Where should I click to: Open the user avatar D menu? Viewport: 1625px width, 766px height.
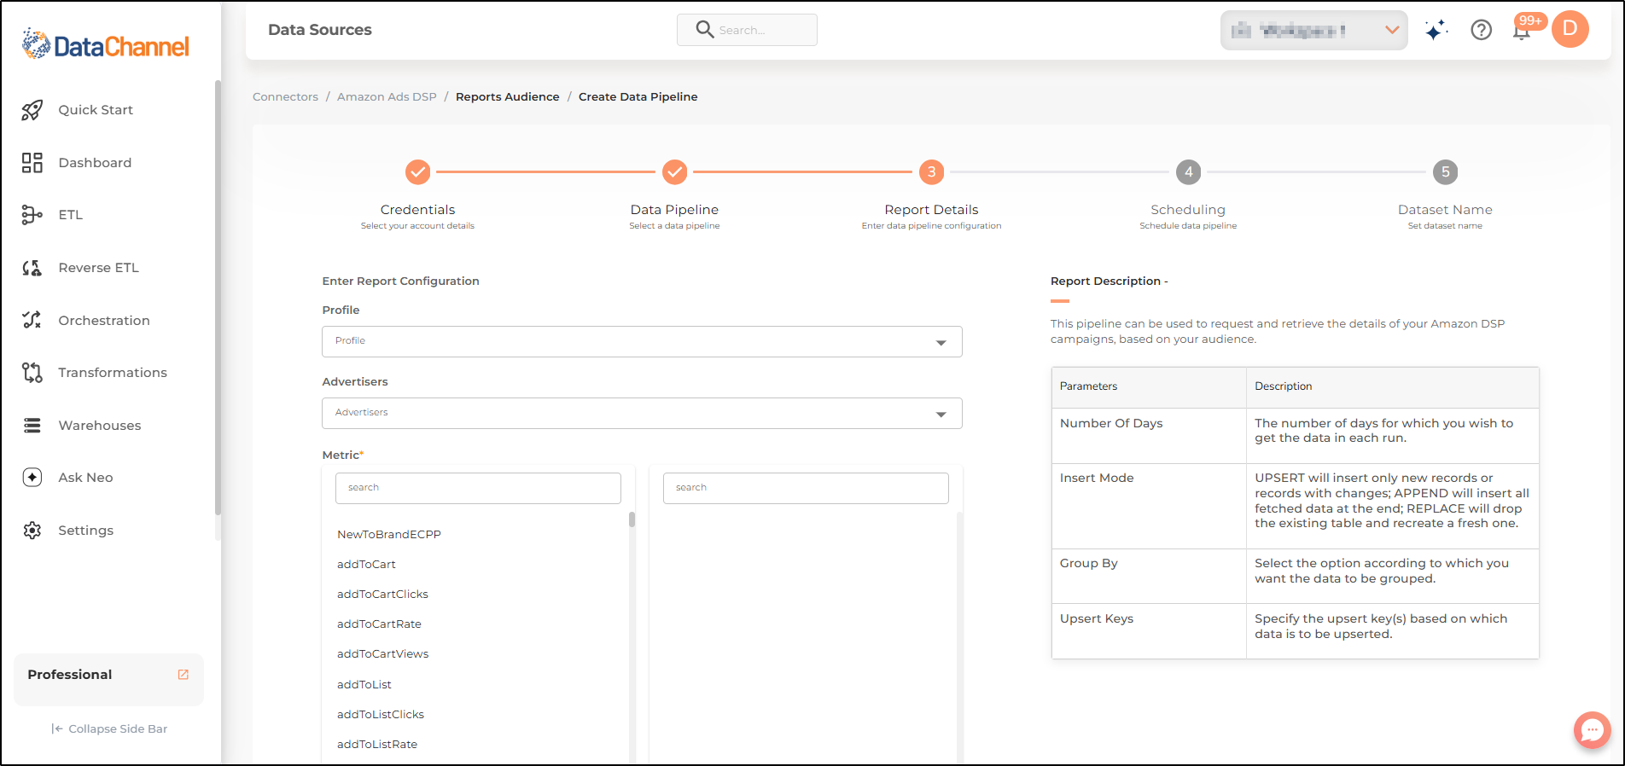[1570, 29]
